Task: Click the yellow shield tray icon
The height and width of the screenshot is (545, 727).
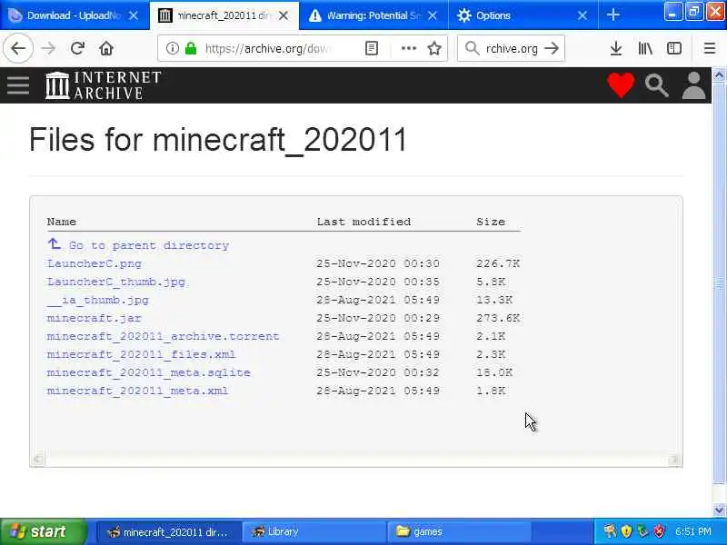Action: (626, 531)
